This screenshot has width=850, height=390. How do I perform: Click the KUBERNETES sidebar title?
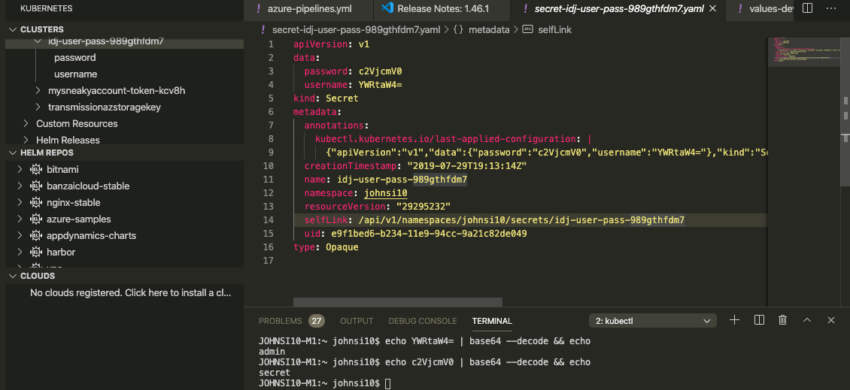[x=46, y=9]
